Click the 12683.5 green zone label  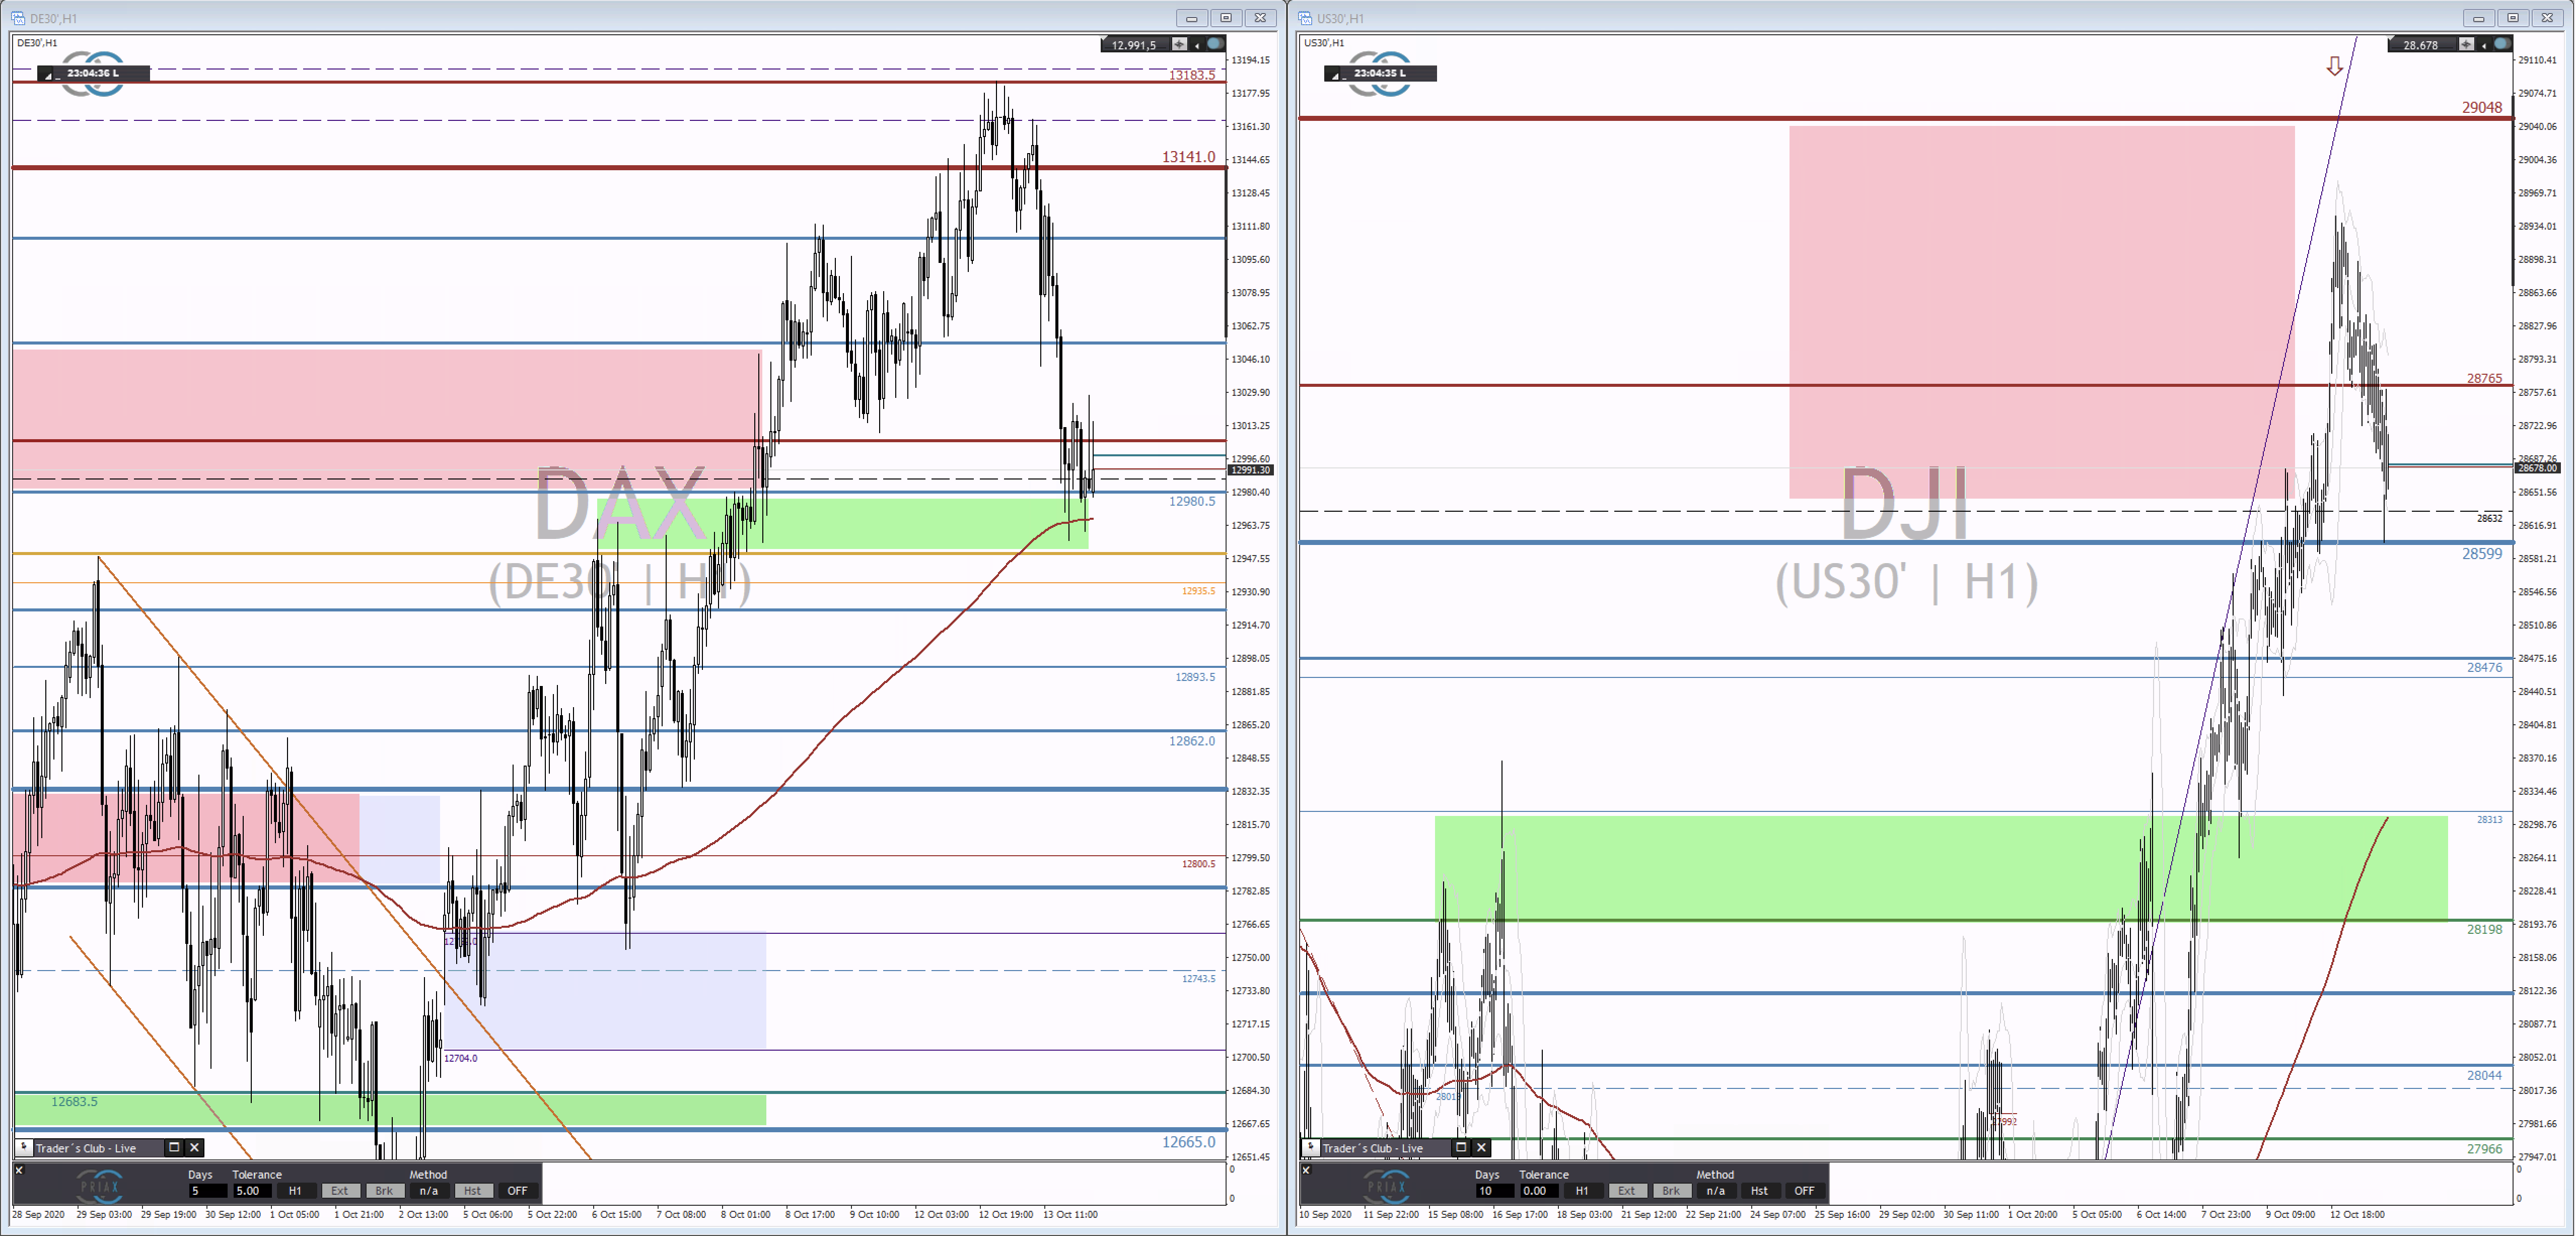[75, 1101]
